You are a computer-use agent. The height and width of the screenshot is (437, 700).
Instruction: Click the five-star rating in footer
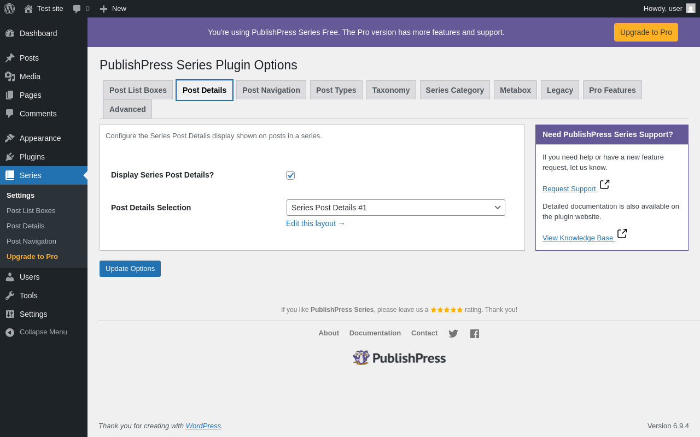447,310
